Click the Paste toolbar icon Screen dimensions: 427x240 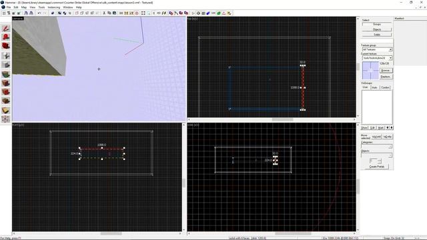pos(114,13)
